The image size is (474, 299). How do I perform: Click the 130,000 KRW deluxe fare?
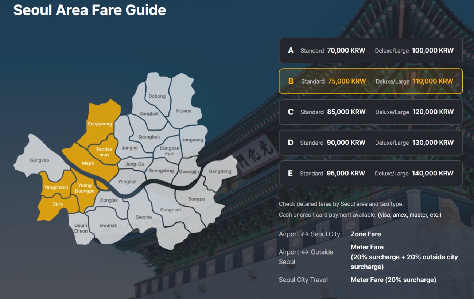click(x=433, y=143)
